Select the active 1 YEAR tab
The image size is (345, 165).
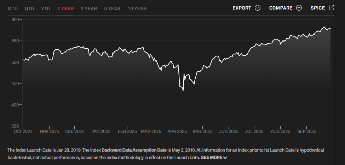click(65, 8)
